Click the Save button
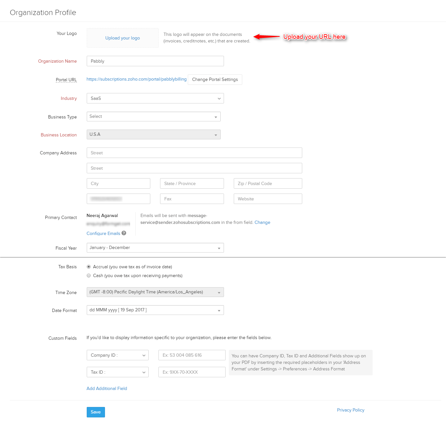 click(96, 412)
